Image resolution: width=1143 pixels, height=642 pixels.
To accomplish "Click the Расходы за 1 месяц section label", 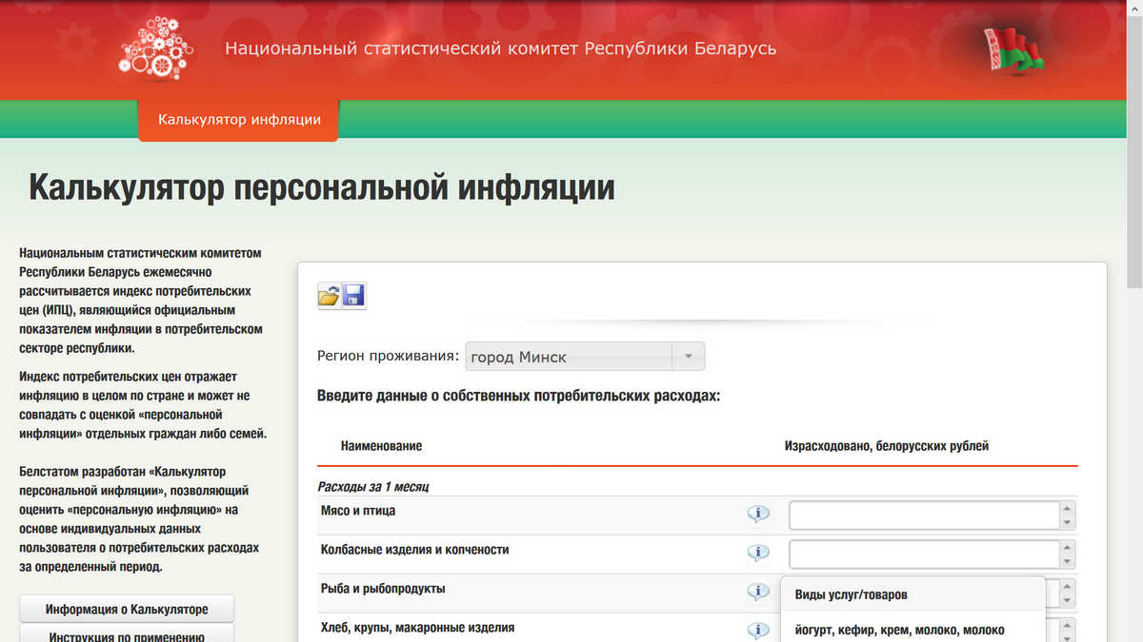I will (373, 487).
